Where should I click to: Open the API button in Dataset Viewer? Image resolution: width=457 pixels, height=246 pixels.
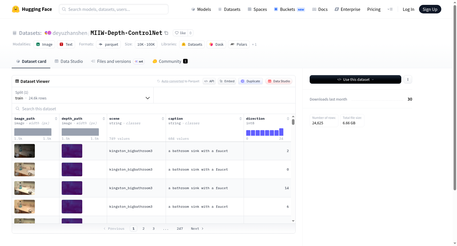(x=209, y=81)
